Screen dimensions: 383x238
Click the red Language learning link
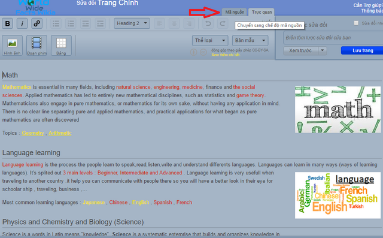pos(23,165)
